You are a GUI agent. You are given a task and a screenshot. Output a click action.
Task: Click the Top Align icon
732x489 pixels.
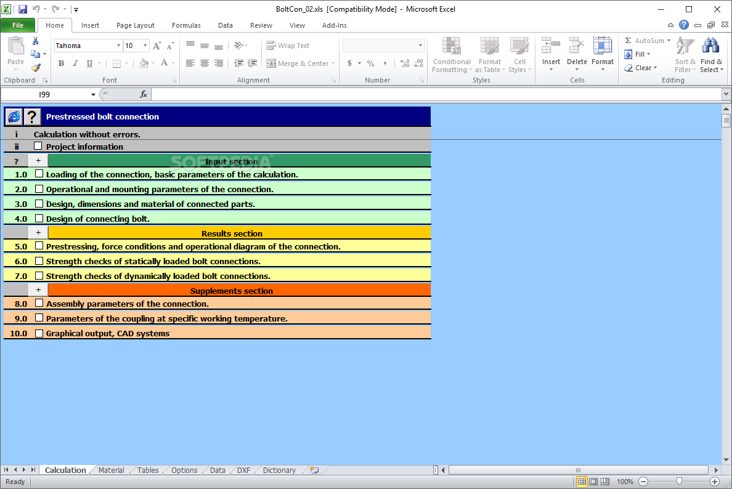pos(190,46)
